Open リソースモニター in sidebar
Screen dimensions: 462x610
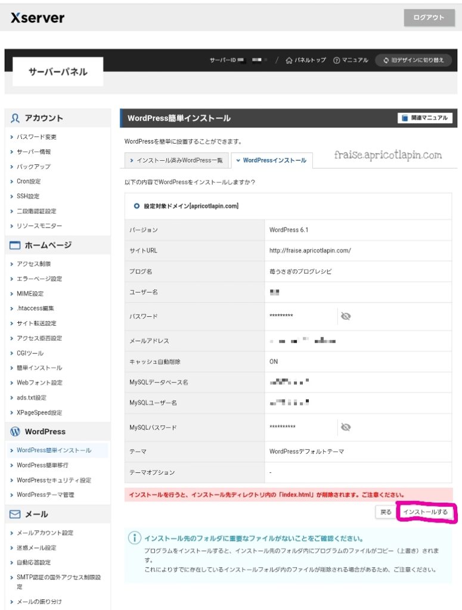point(39,226)
